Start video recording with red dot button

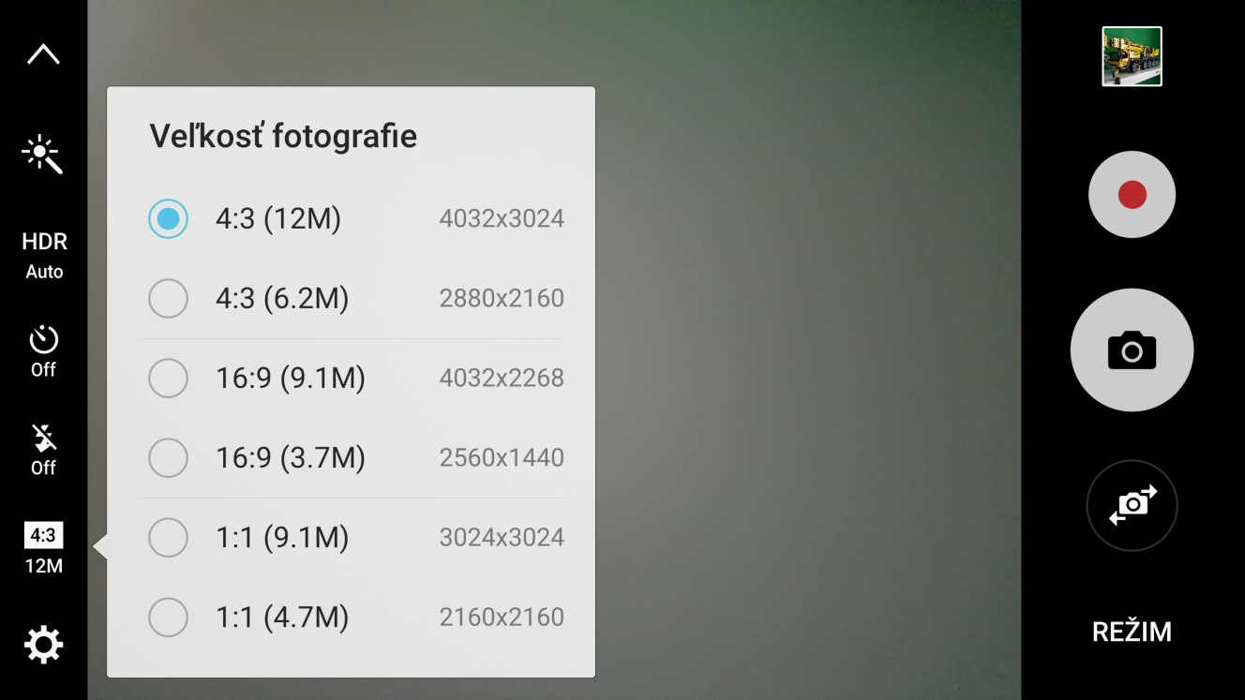point(1132,195)
